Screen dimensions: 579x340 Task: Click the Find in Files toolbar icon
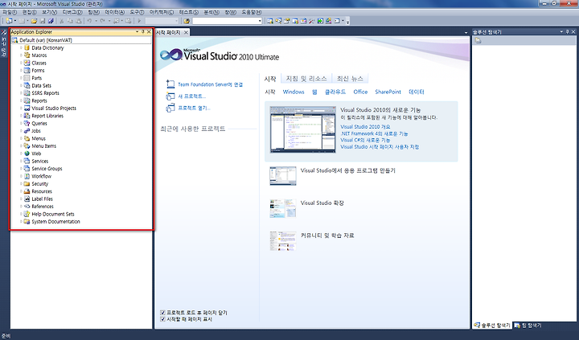point(187,21)
